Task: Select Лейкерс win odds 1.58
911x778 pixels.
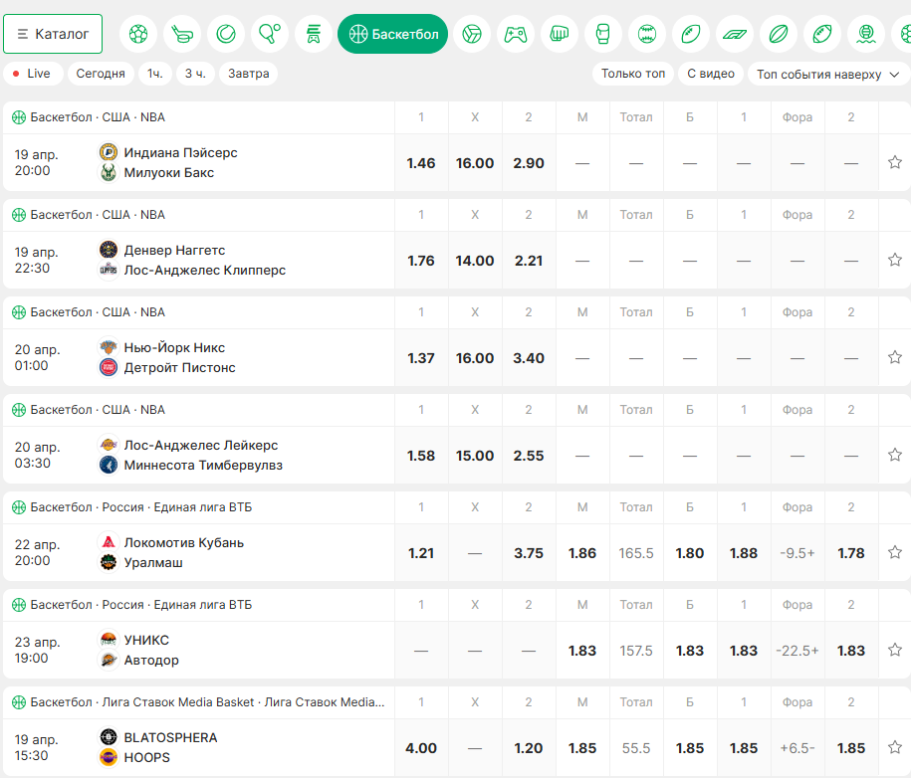Action: pos(421,456)
